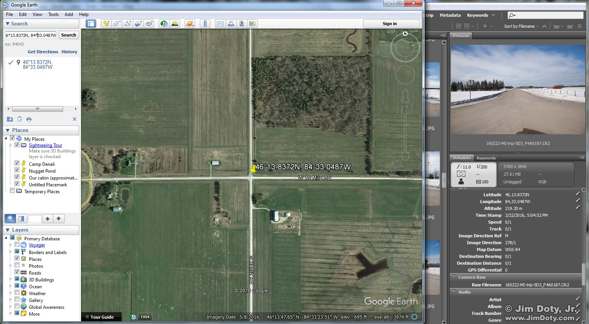Open the File menu
The width and height of the screenshot is (589, 324).
(10, 14)
